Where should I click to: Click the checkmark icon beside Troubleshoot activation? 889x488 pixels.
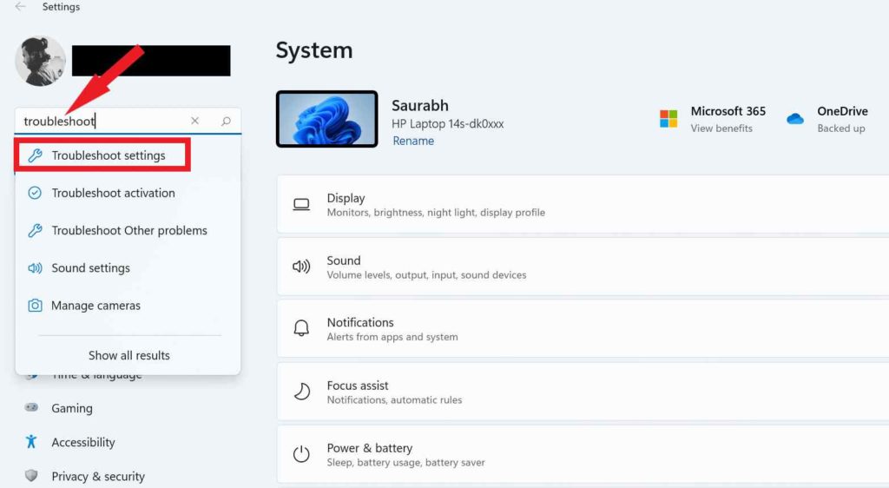(35, 193)
